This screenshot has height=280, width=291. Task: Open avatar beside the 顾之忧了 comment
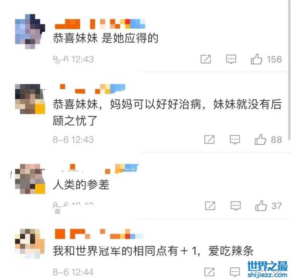[30, 99]
